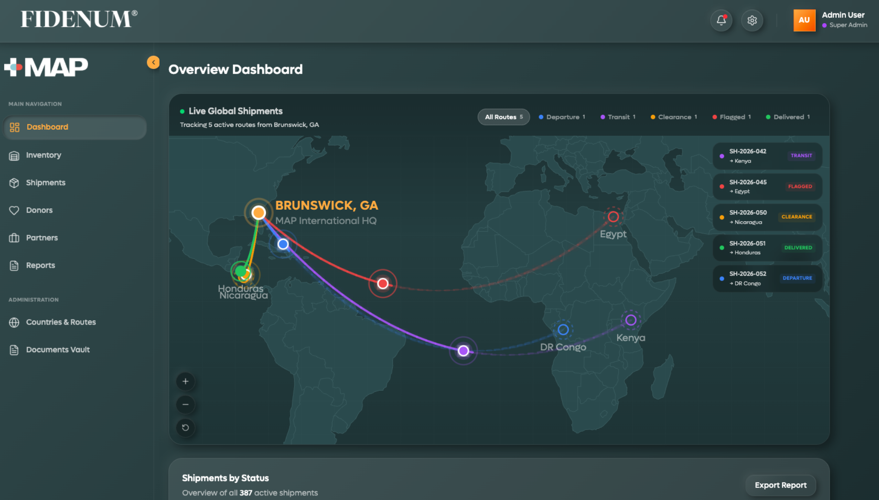Image resolution: width=879 pixels, height=500 pixels.
Task: Select the All Routes filter
Action: pos(503,117)
